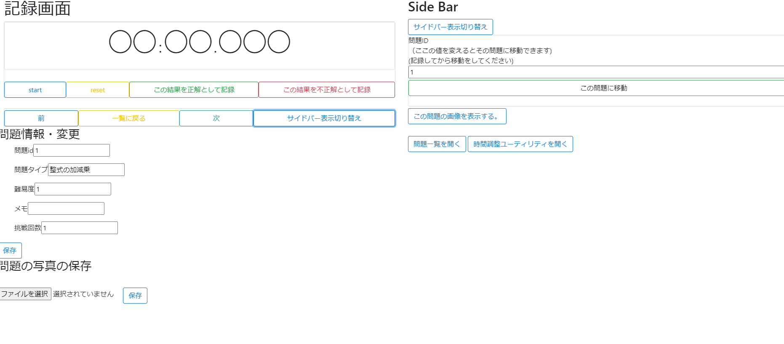Image resolution: width=784 pixels, height=344 pixels.
Task: Click この問題に移動 button
Action: (x=596, y=88)
